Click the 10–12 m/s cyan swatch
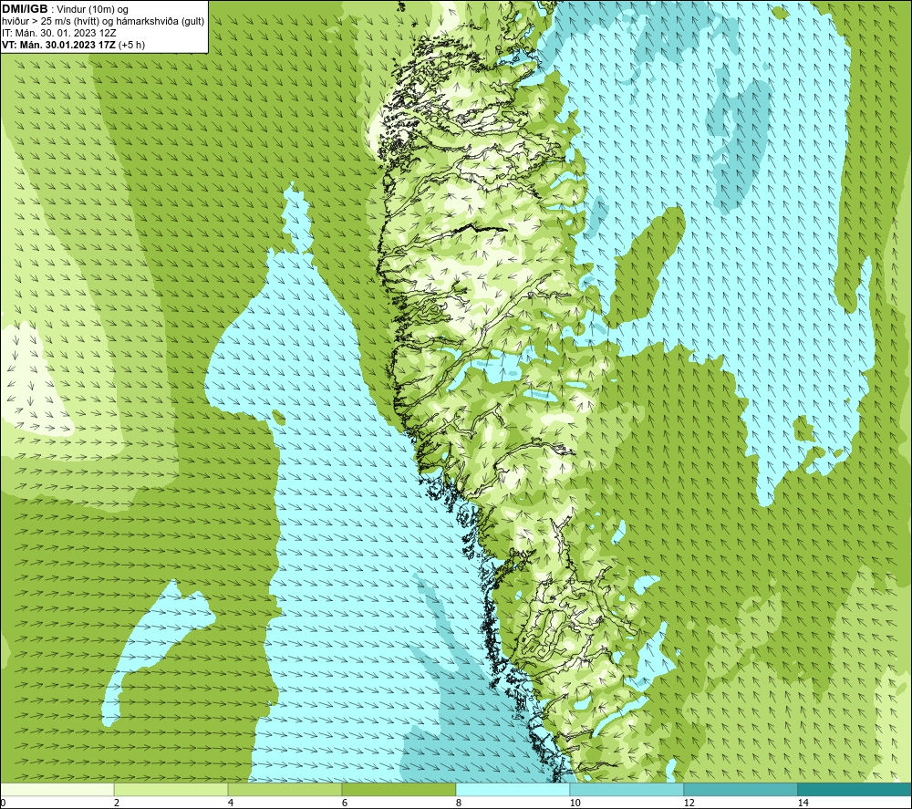The width and height of the screenshot is (912, 809). point(627,789)
